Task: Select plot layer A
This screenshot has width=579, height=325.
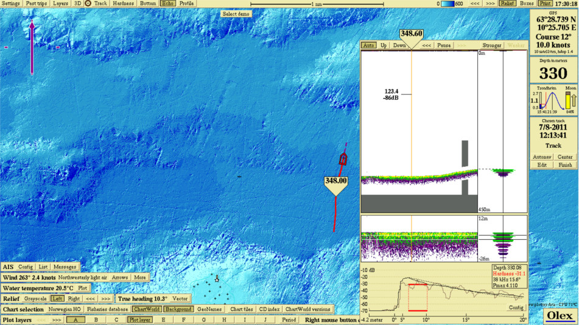Action: click(x=75, y=320)
